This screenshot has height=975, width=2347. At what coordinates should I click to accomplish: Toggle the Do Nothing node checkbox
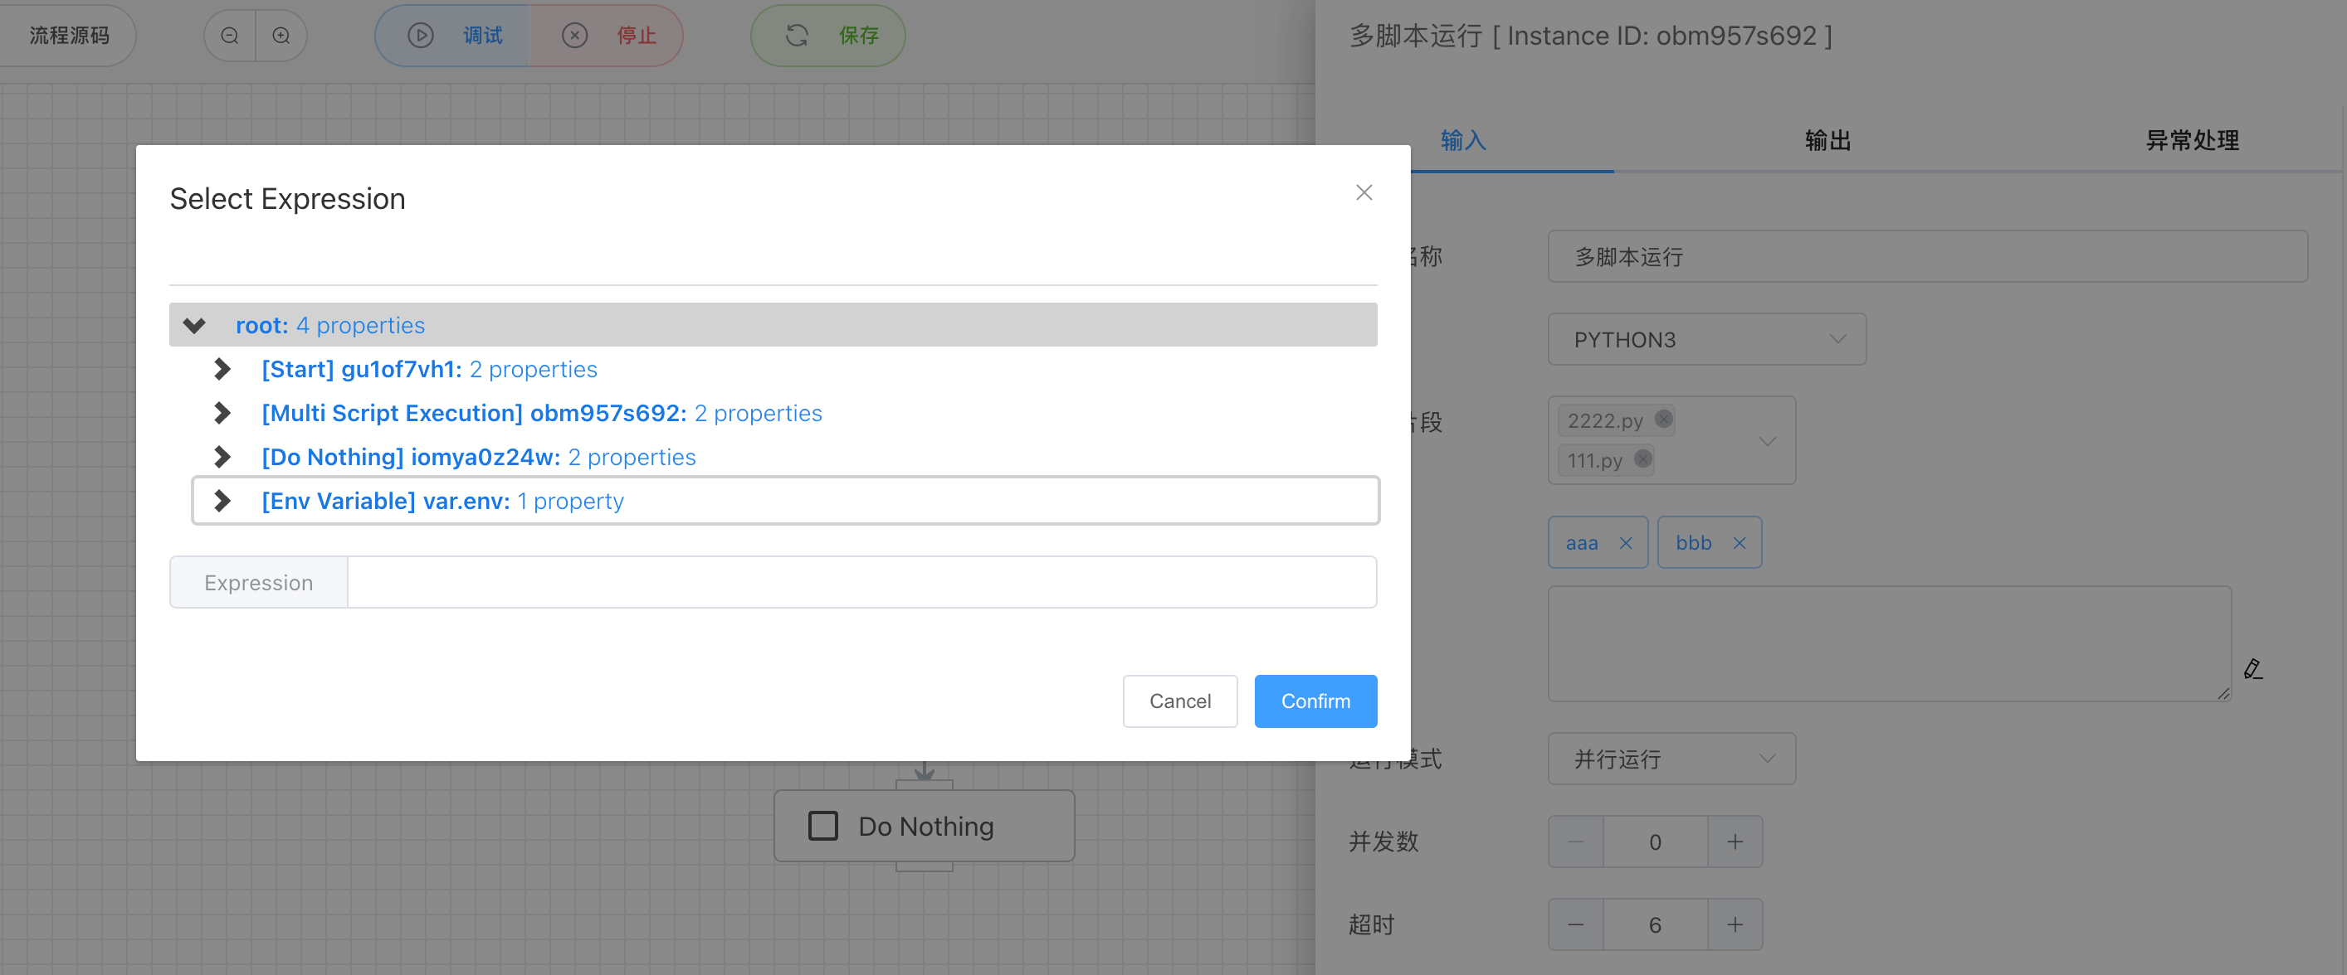pyautogui.click(x=822, y=826)
